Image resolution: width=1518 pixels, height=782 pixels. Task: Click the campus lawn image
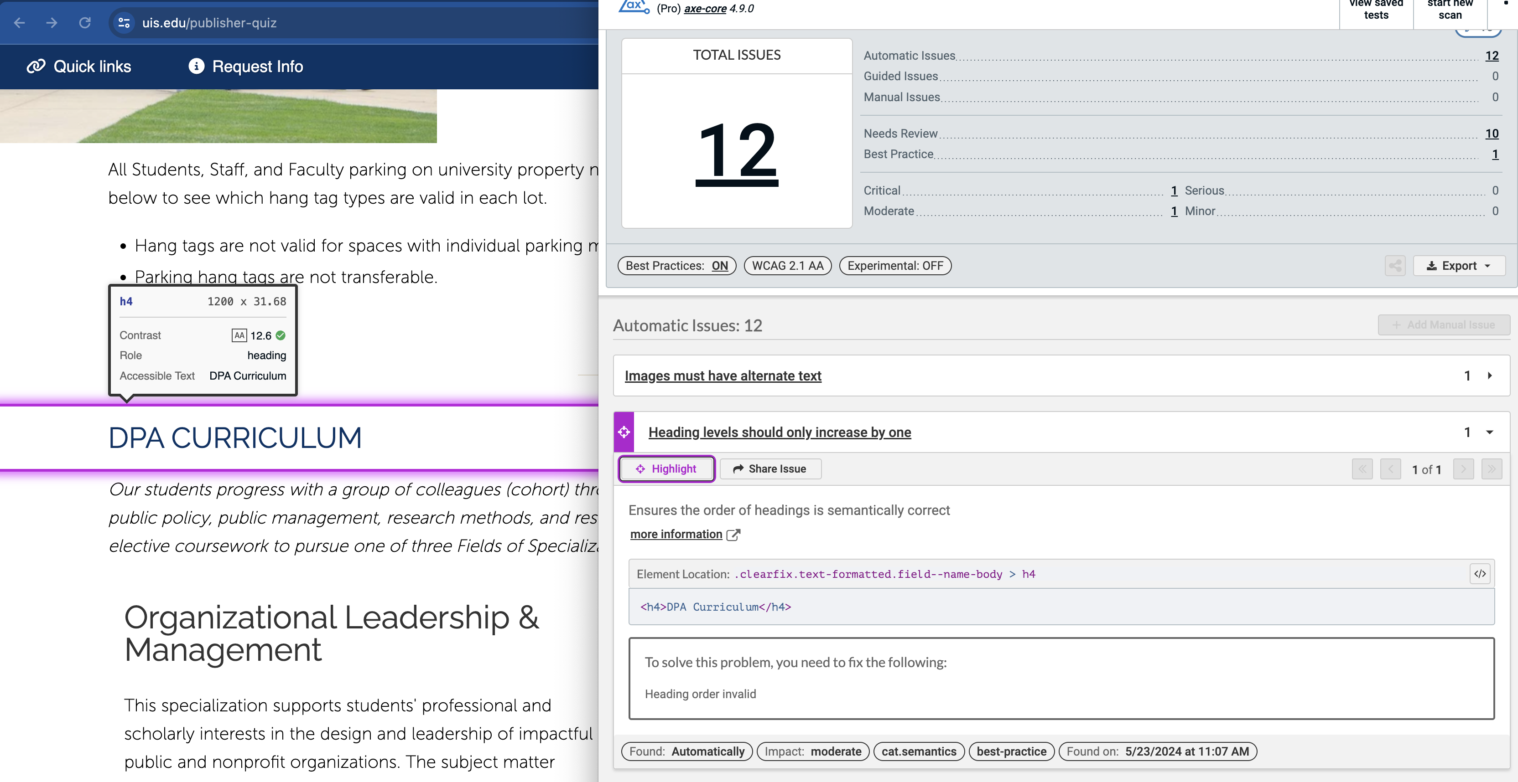tap(218, 116)
